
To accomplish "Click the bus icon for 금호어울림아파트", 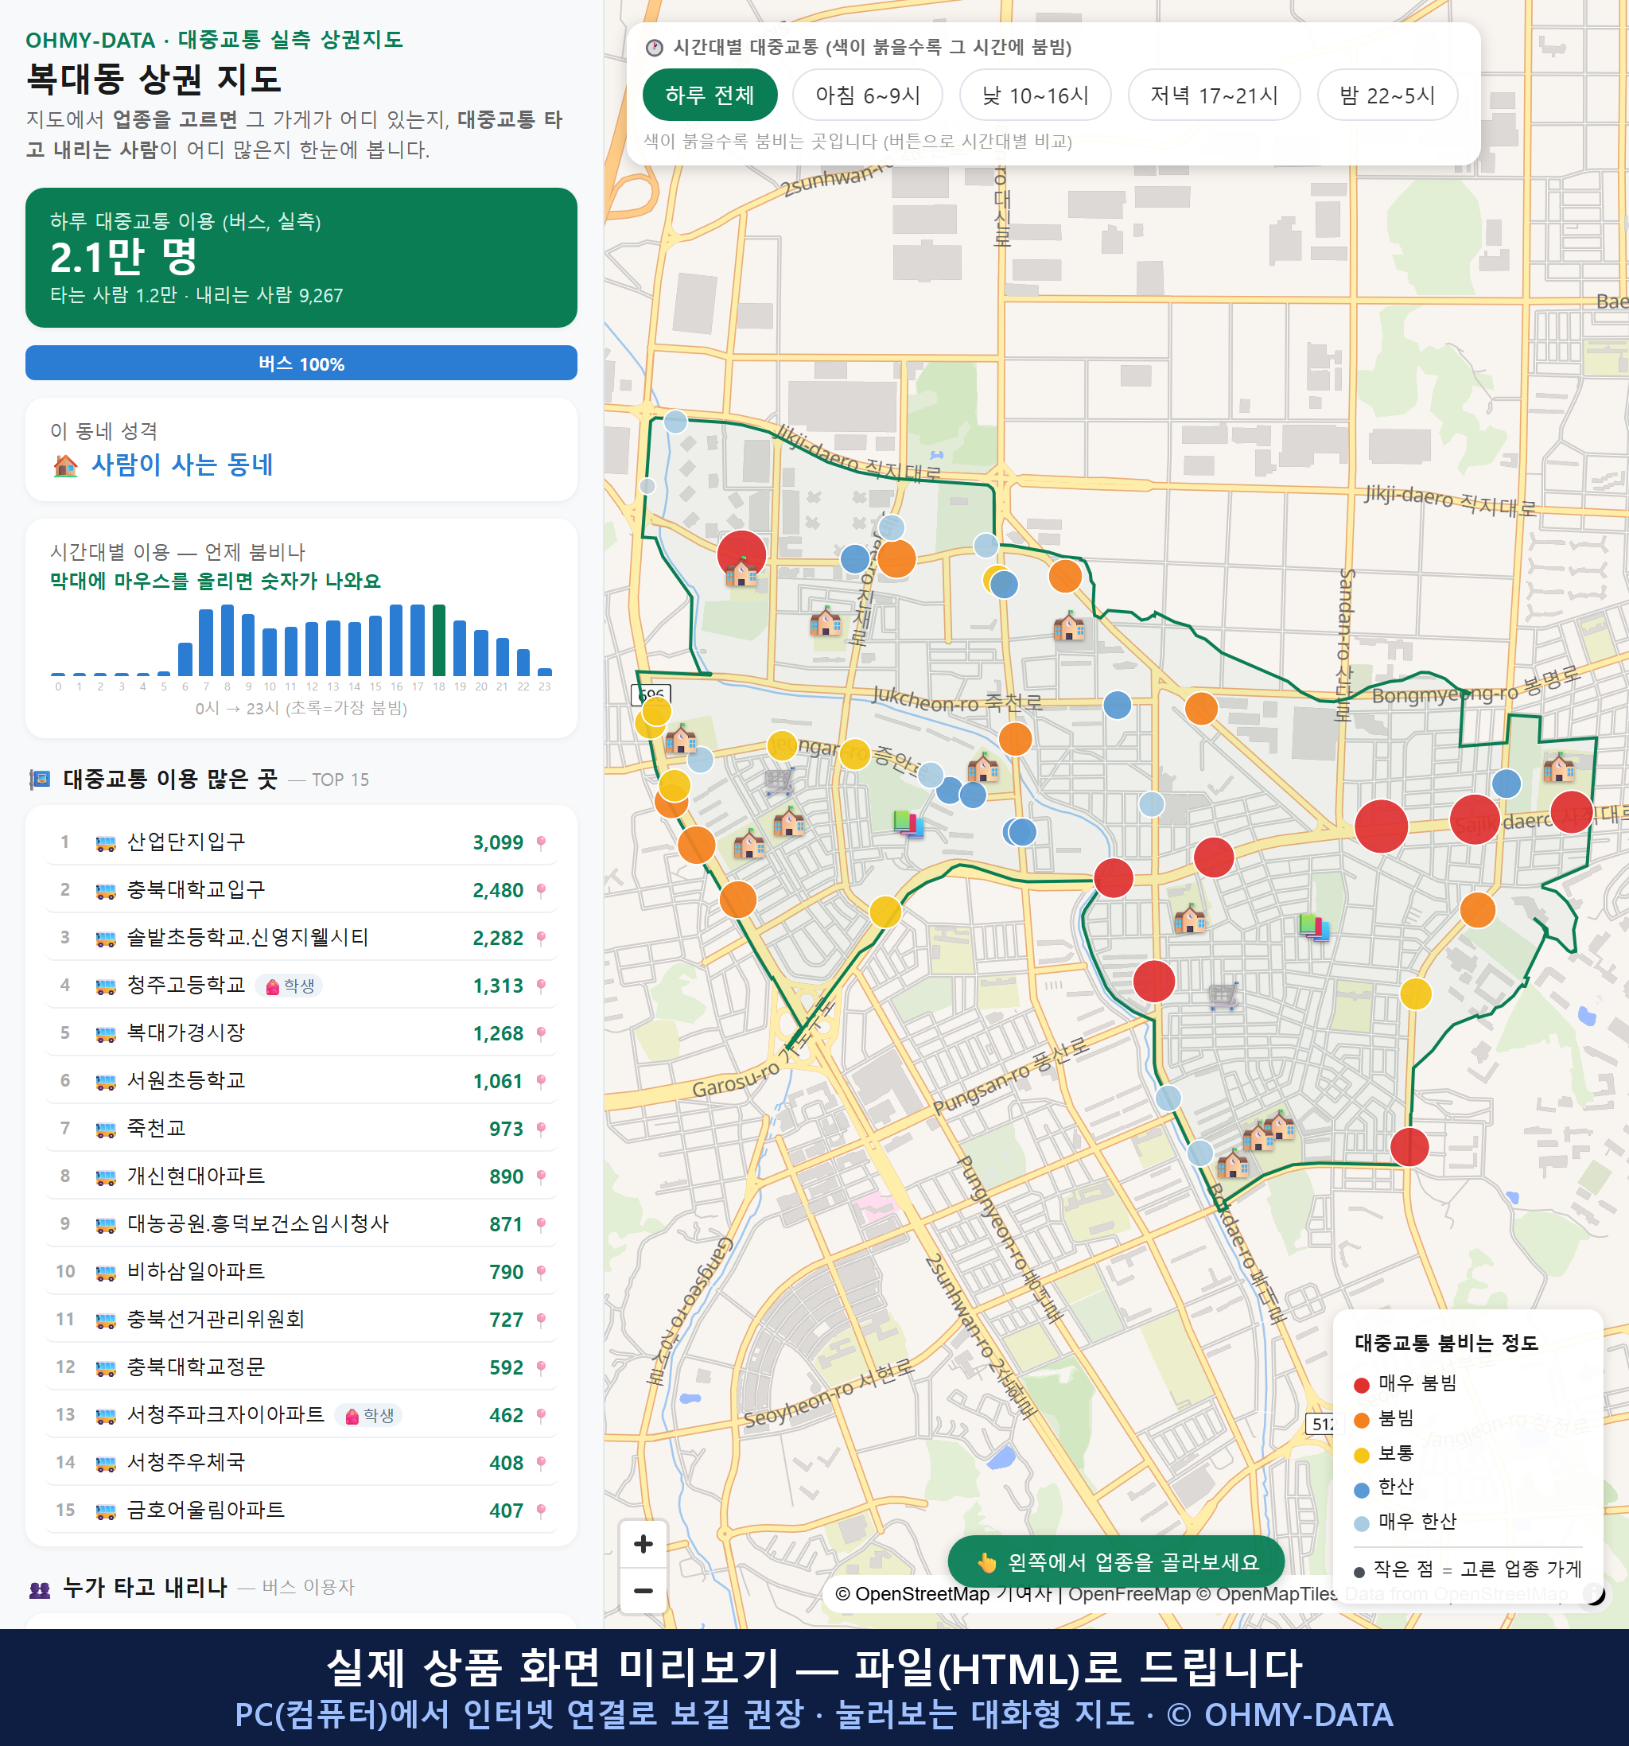I will [x=105, y=1511].
